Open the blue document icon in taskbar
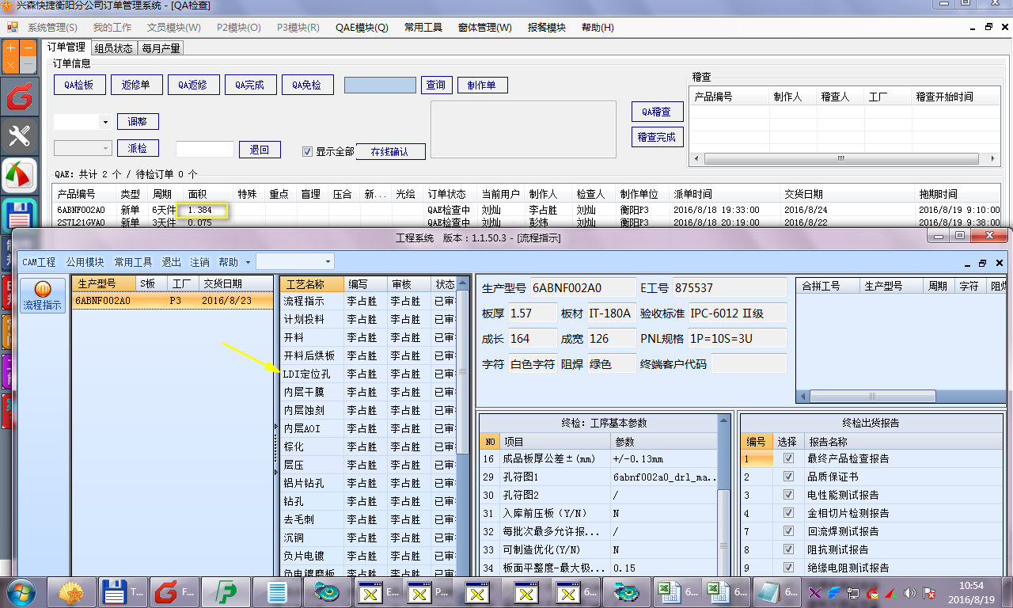1013x608 pixels. 276,591
